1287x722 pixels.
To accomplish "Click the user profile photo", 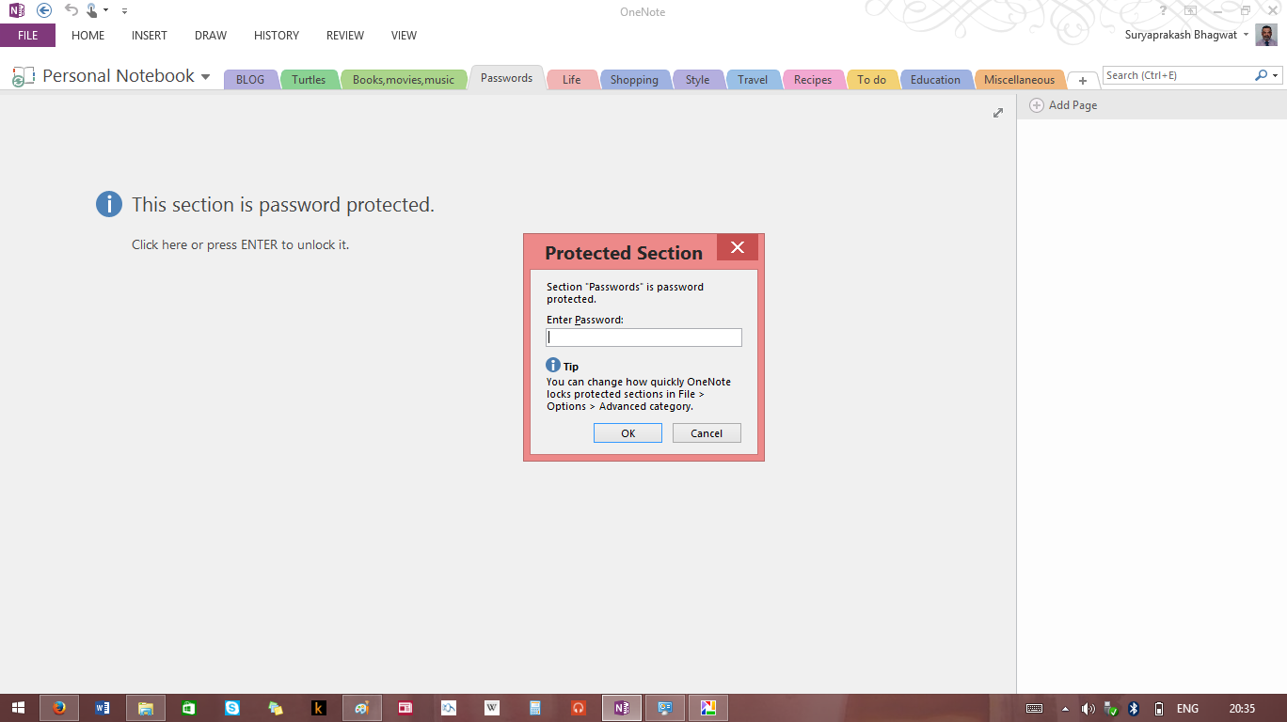I will (1266, 35).
